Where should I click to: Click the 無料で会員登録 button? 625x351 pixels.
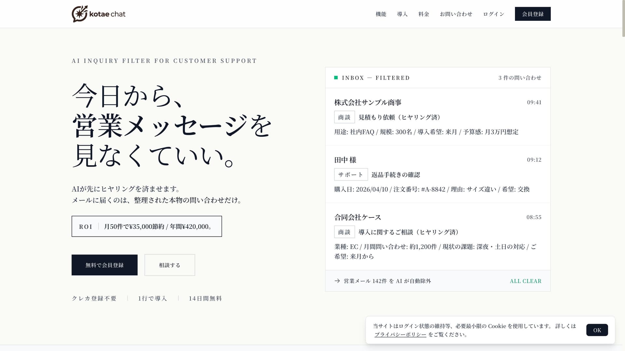104,265
